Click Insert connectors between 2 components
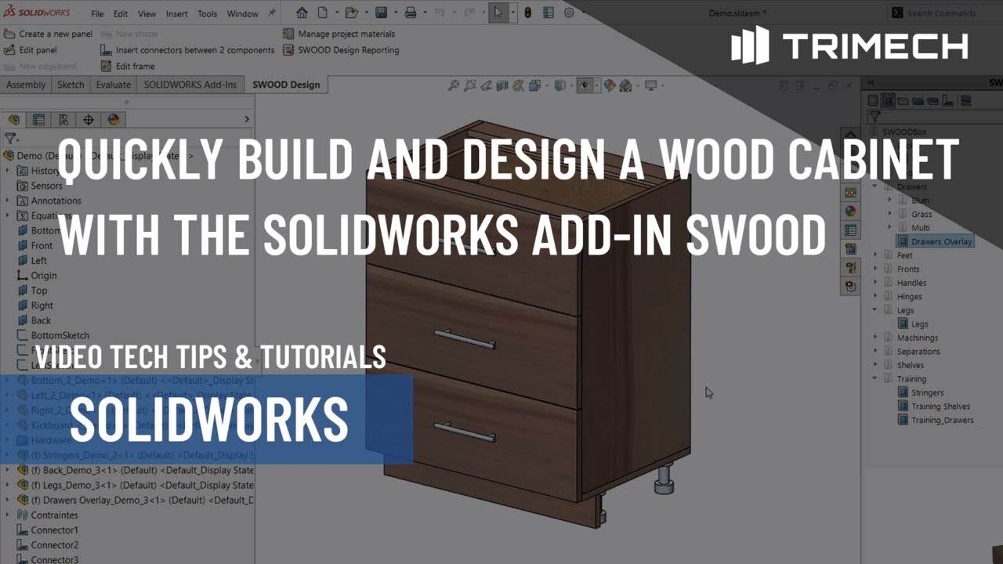This screenshot has height=564, width=1003. [x=187, y=50]
